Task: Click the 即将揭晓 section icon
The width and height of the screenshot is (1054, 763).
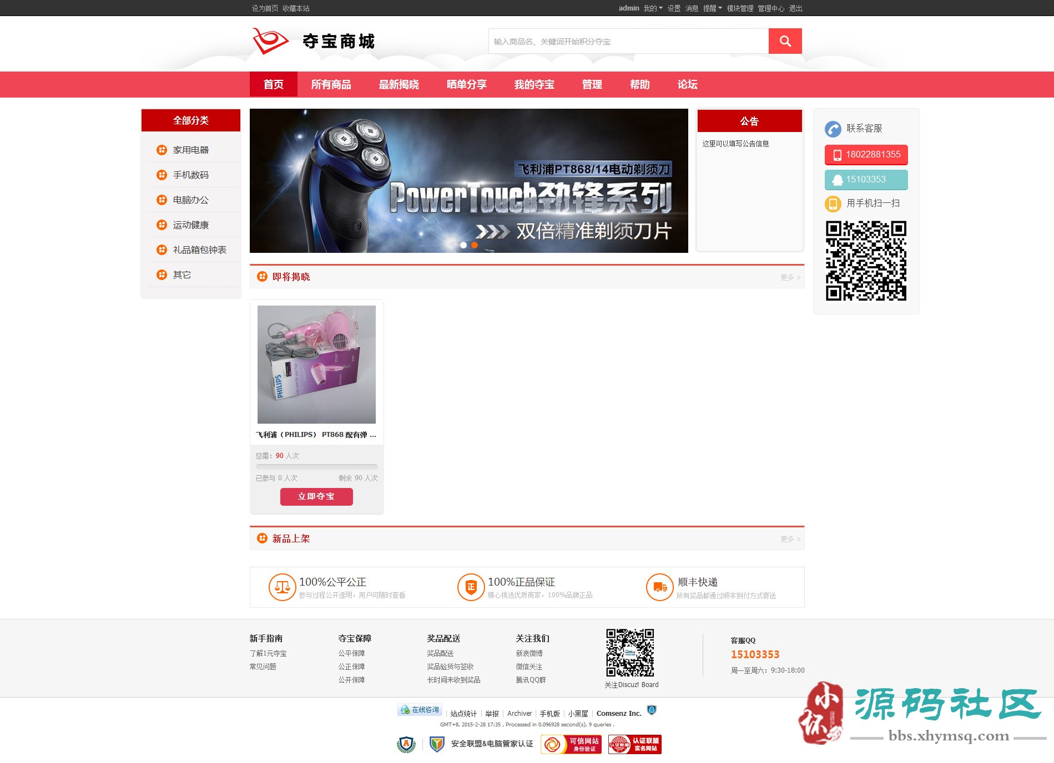Action: (x=263, y=277)
